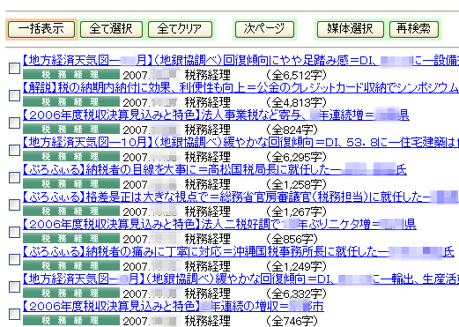Viewport: 459px width, 327px height.
Task: Check the 沖縄国税事務所長 article checkbox
Action: 14,259
